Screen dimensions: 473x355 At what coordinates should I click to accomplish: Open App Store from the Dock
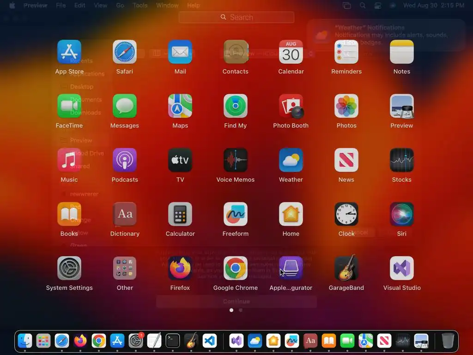tap(117, 341)
